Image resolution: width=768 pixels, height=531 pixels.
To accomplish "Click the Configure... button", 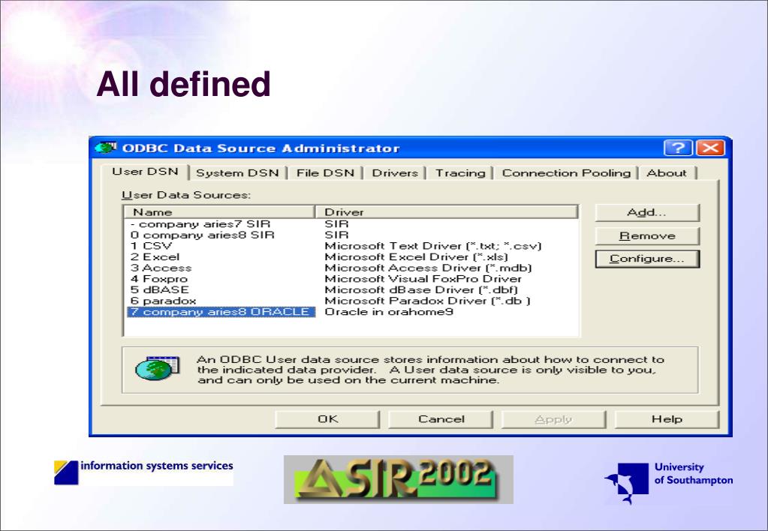I will tap(647, 259).
